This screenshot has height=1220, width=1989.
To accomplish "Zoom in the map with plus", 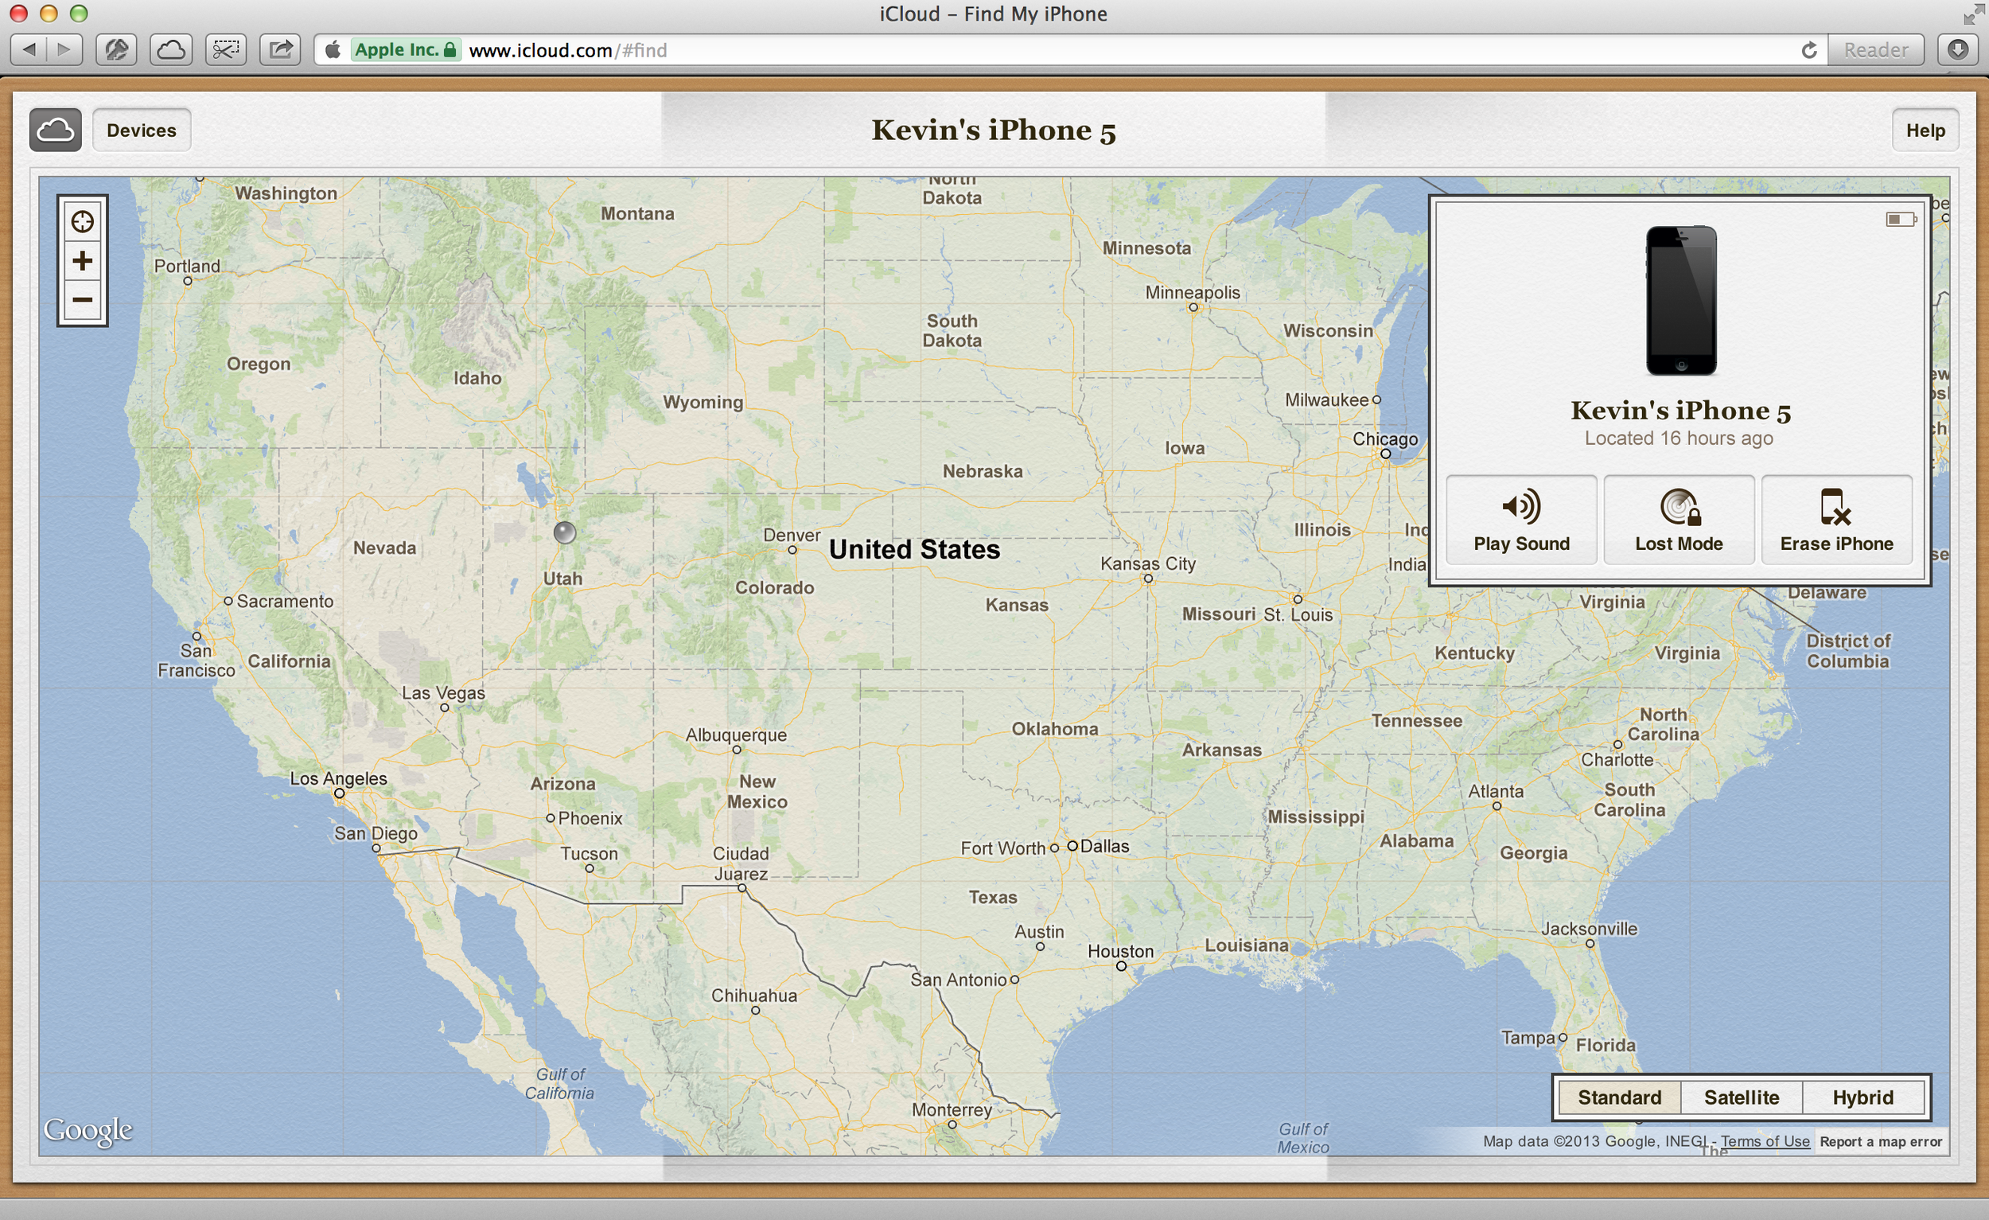I will click(x=82, y=261).
